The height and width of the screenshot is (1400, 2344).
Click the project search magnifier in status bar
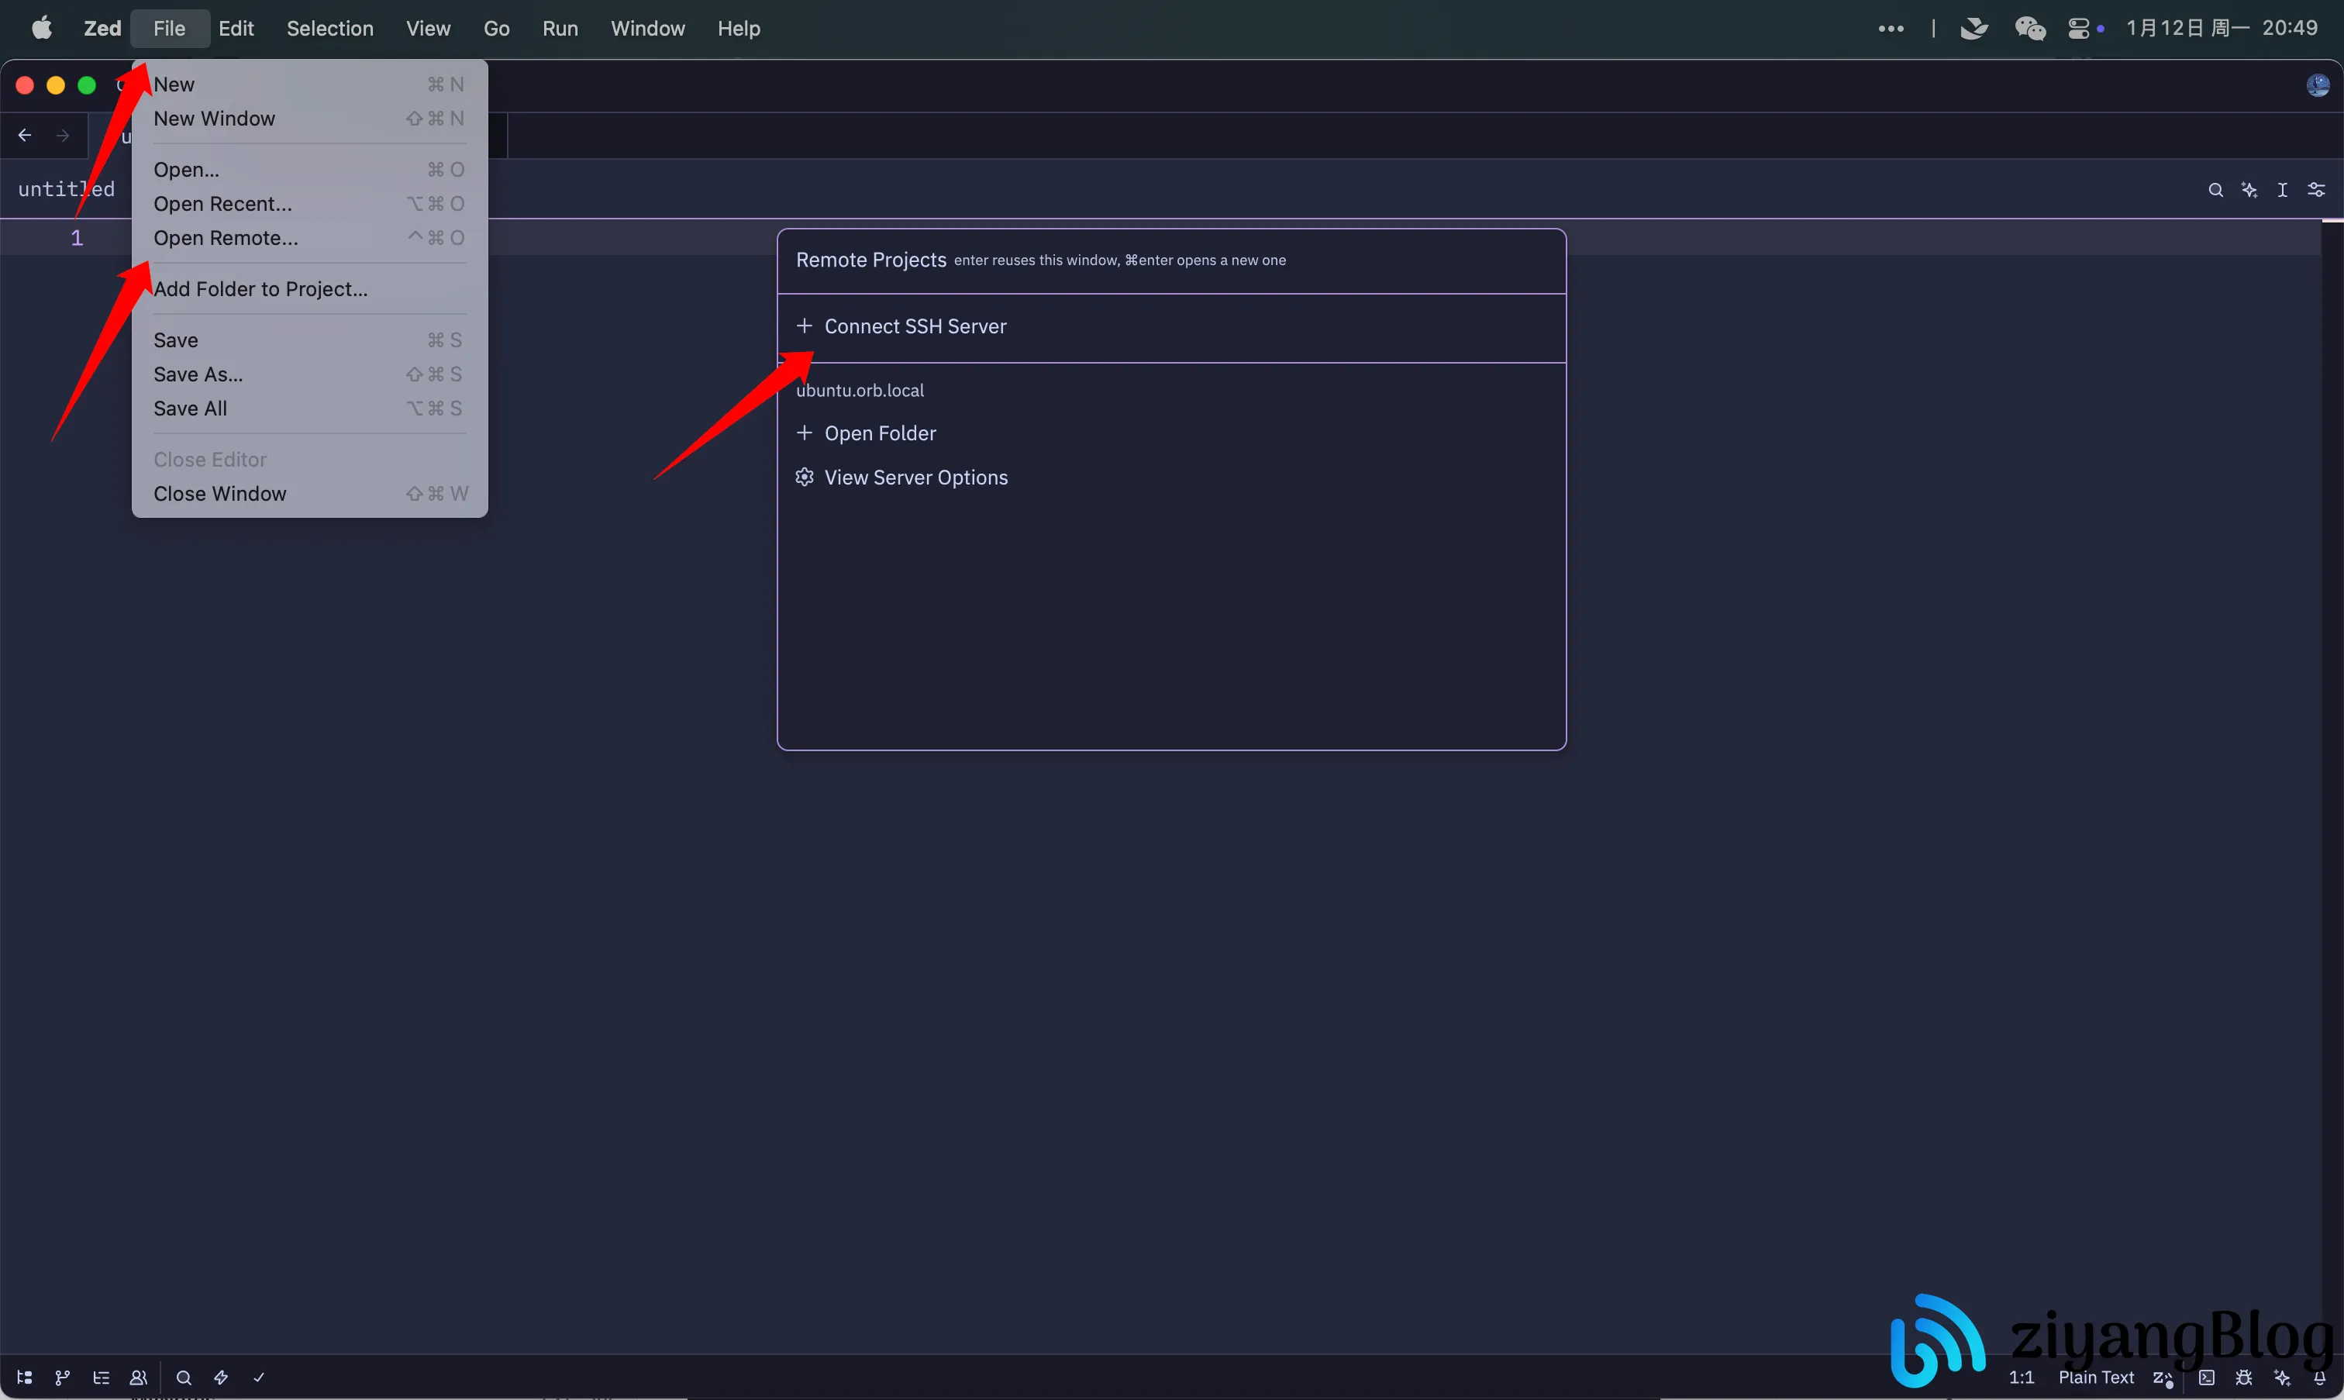184,1378
